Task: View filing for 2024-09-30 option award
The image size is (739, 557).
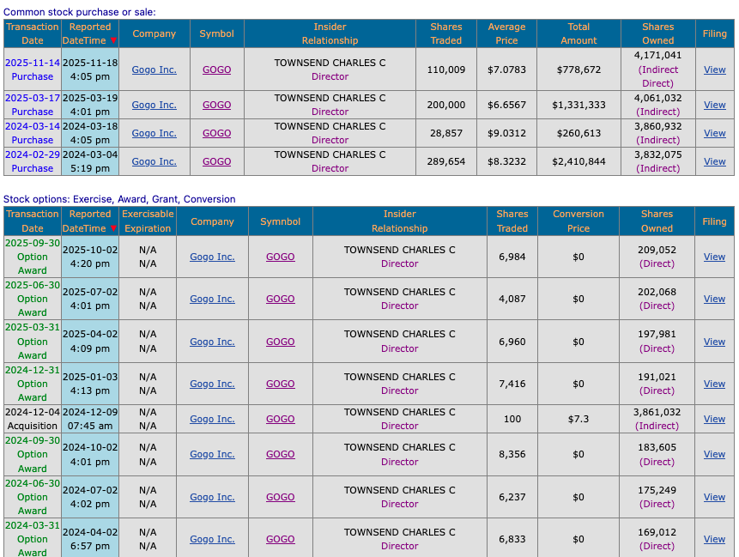Action: 714,454
